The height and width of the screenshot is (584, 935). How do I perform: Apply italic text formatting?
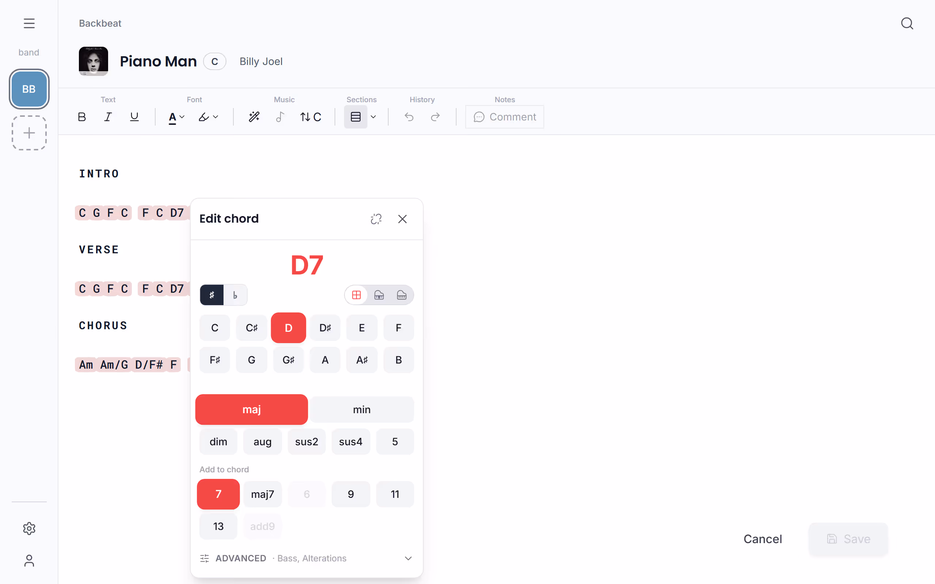pyautogui.click(x=108, y=117)
